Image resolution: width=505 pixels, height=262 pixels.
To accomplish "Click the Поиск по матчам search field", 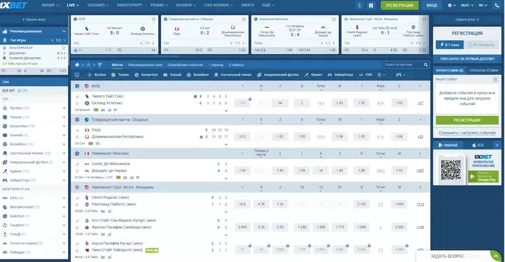I will coord(403,65).
